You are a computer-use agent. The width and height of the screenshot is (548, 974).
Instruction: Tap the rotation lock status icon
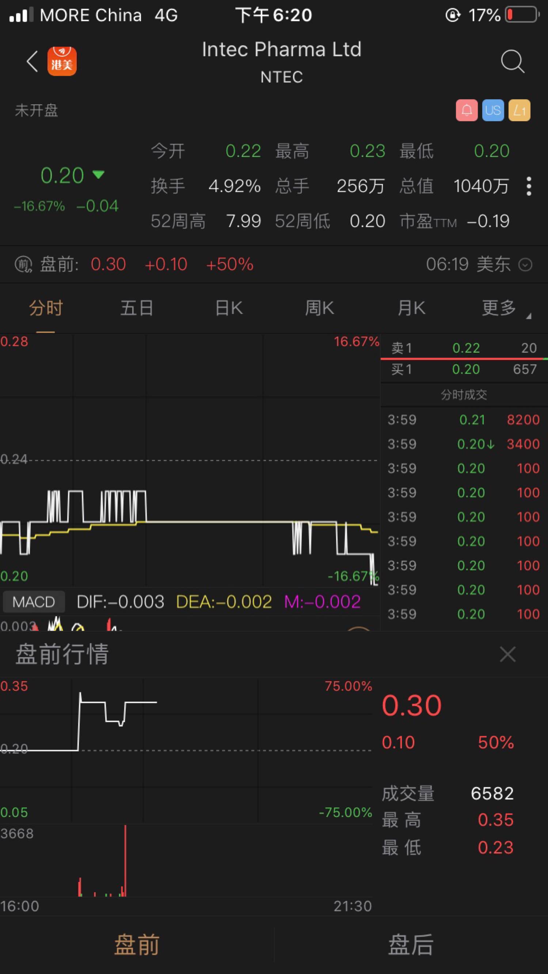pos(453,15)
